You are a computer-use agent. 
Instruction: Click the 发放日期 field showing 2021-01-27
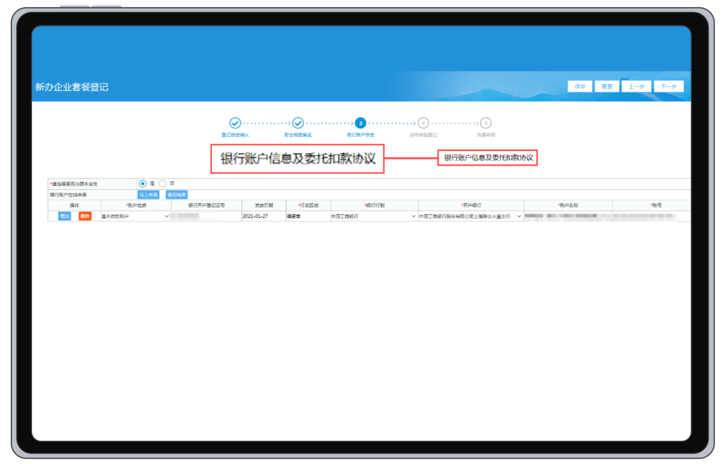[x=263, y=216]
